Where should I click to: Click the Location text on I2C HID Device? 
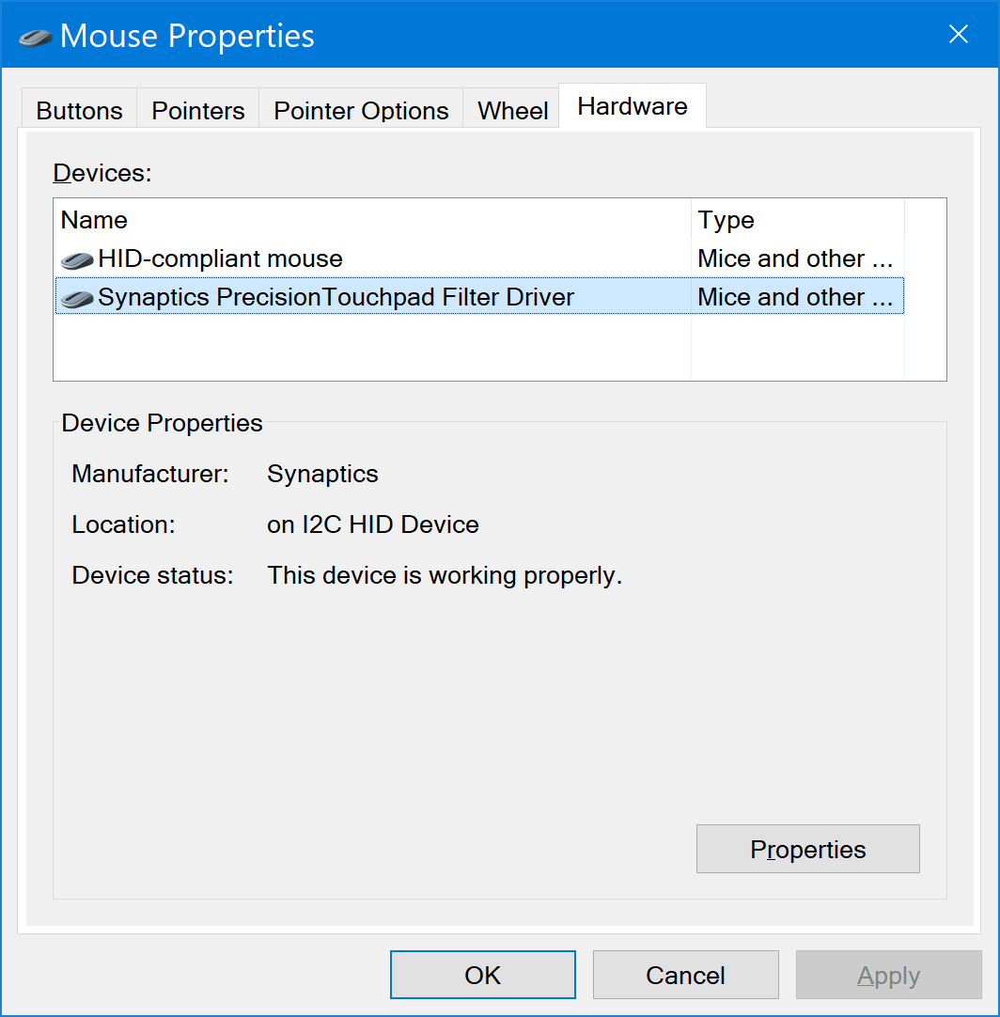tap(373, 524)
